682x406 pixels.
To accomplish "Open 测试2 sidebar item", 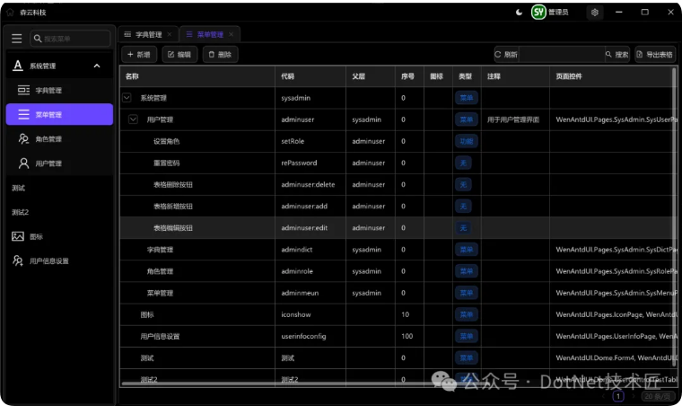I will 59,212.
